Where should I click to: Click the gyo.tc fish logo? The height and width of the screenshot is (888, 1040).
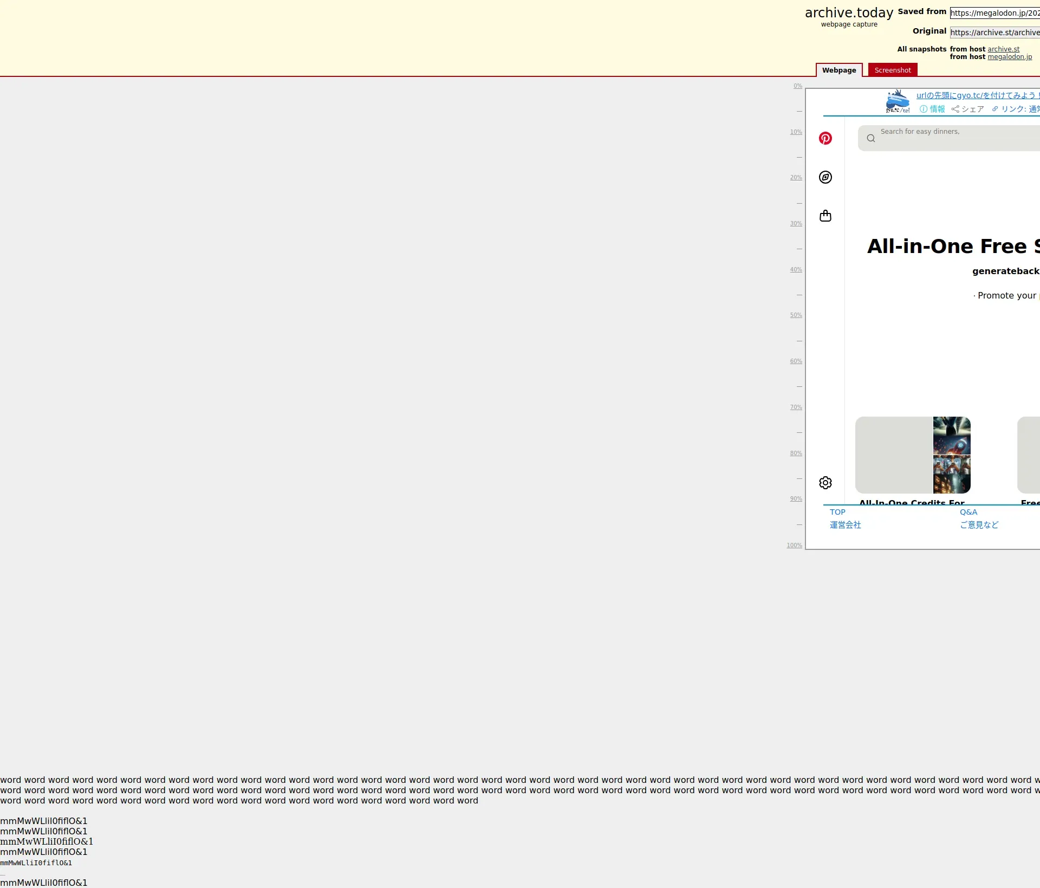point(897,102)
